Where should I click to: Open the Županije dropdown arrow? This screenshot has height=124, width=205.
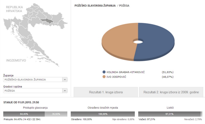(x=65, y=80)
